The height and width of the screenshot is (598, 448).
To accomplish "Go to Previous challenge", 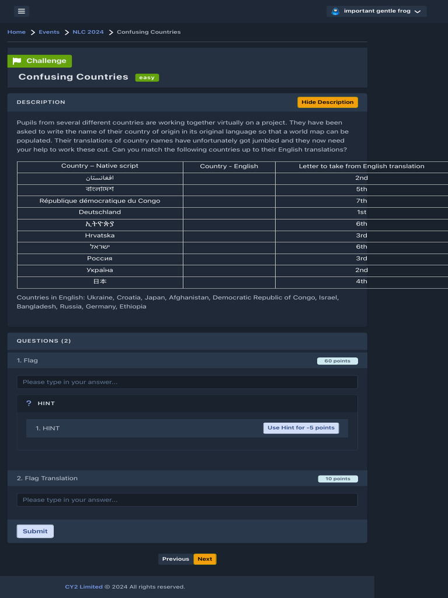I will pyautogui.click(x=176, y=559).
